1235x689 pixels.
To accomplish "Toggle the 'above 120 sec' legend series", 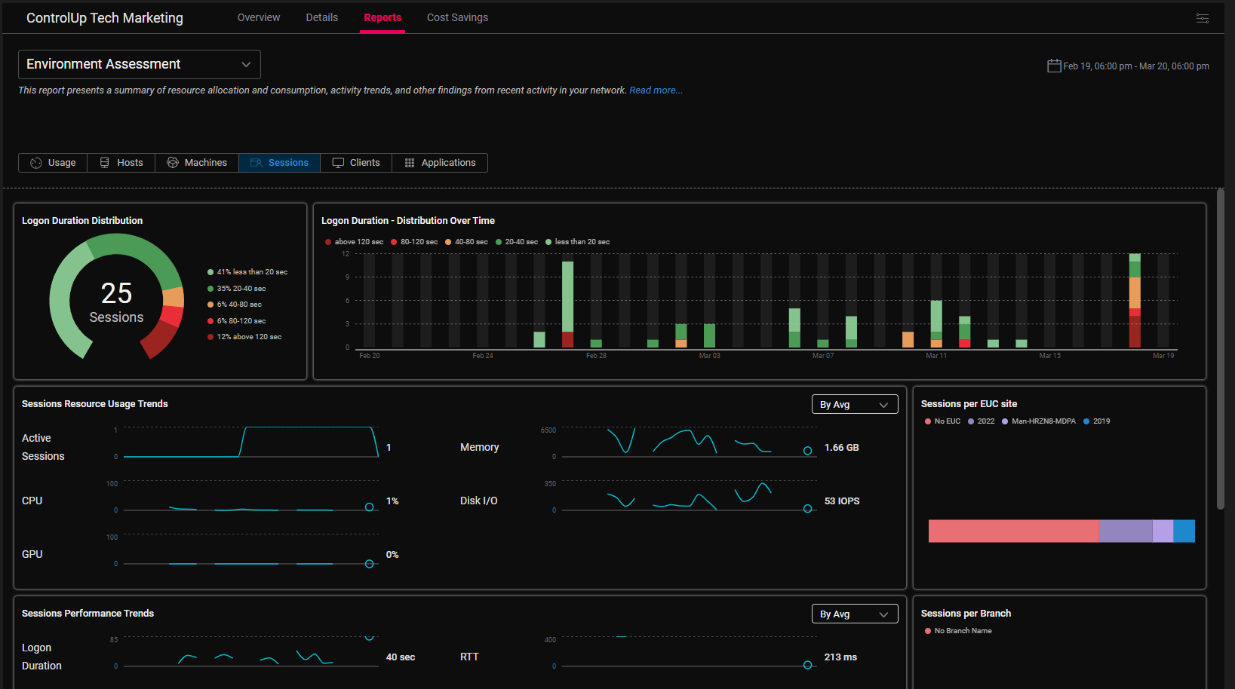I will (x=355, y=242).
